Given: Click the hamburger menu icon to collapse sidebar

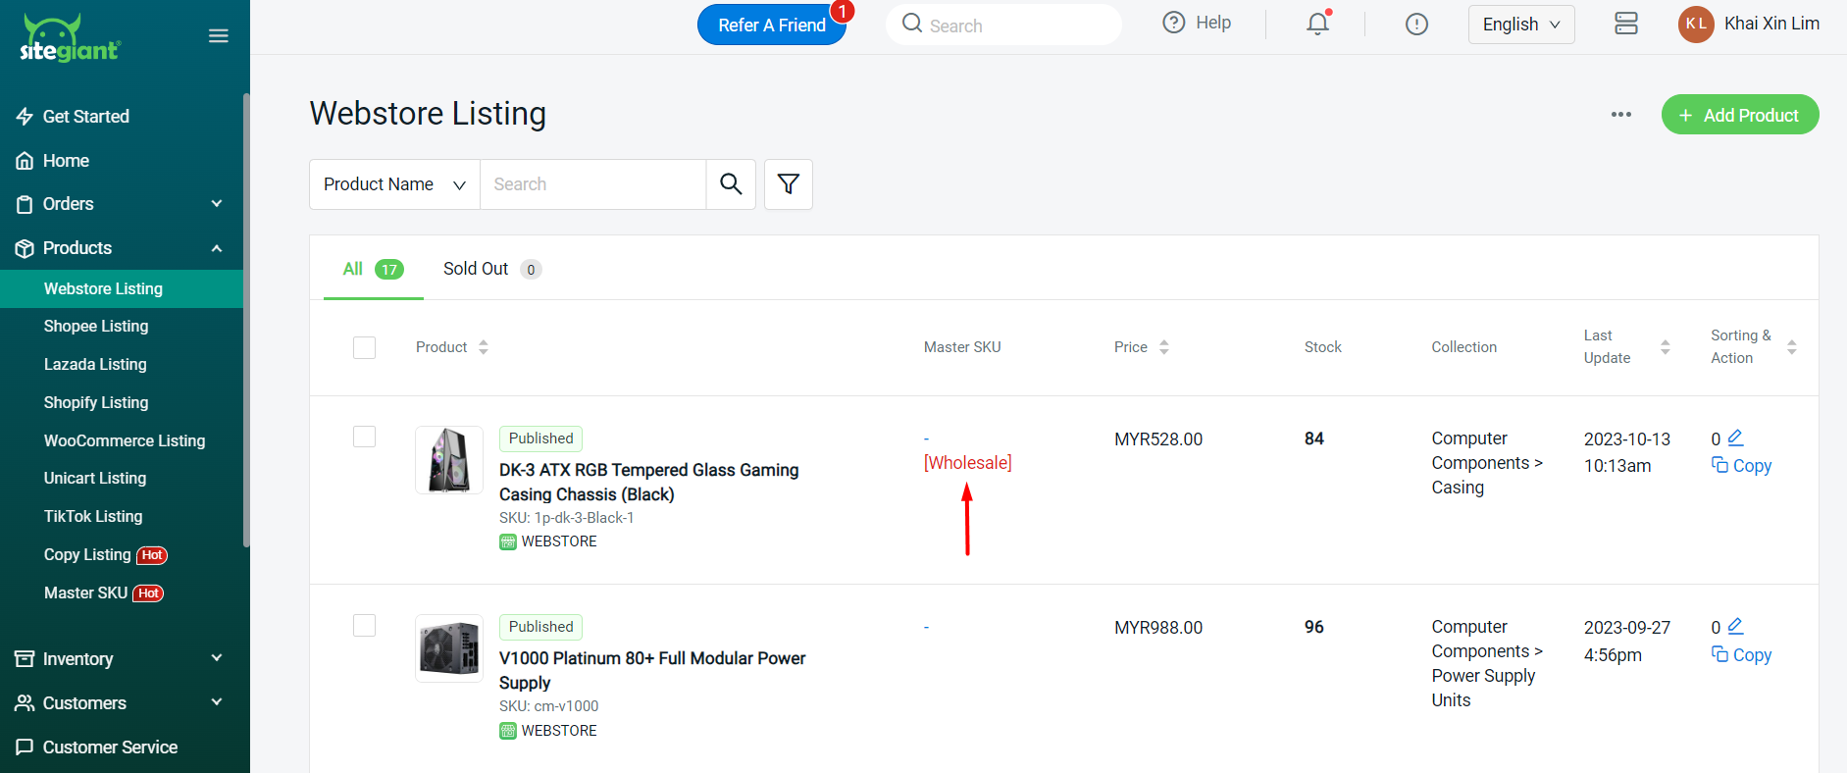Looking at the screenshot, I should (x=219, y=36).
